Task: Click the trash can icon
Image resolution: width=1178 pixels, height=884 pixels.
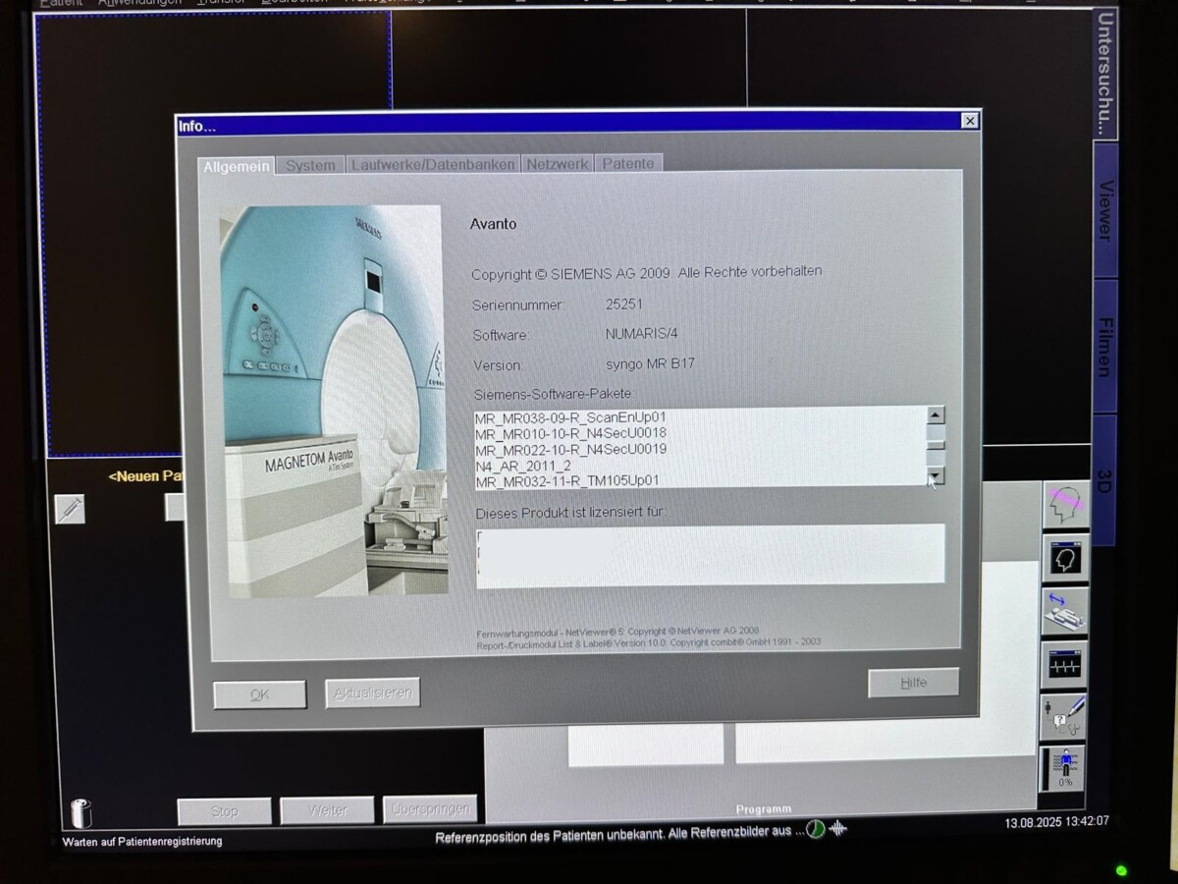Action: point(80,813)
